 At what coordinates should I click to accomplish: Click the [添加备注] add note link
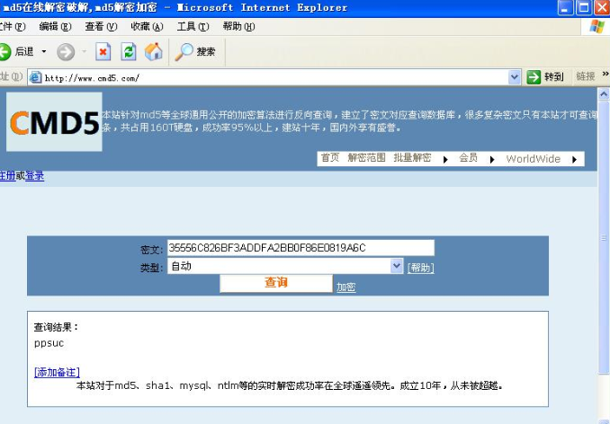(x=57, y=372)
